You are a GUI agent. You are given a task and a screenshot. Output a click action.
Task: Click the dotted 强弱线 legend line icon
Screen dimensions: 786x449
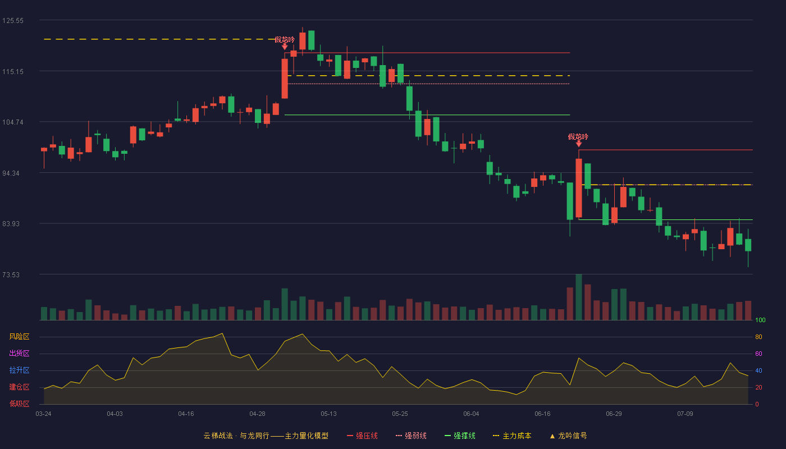(x=399, y=436)
